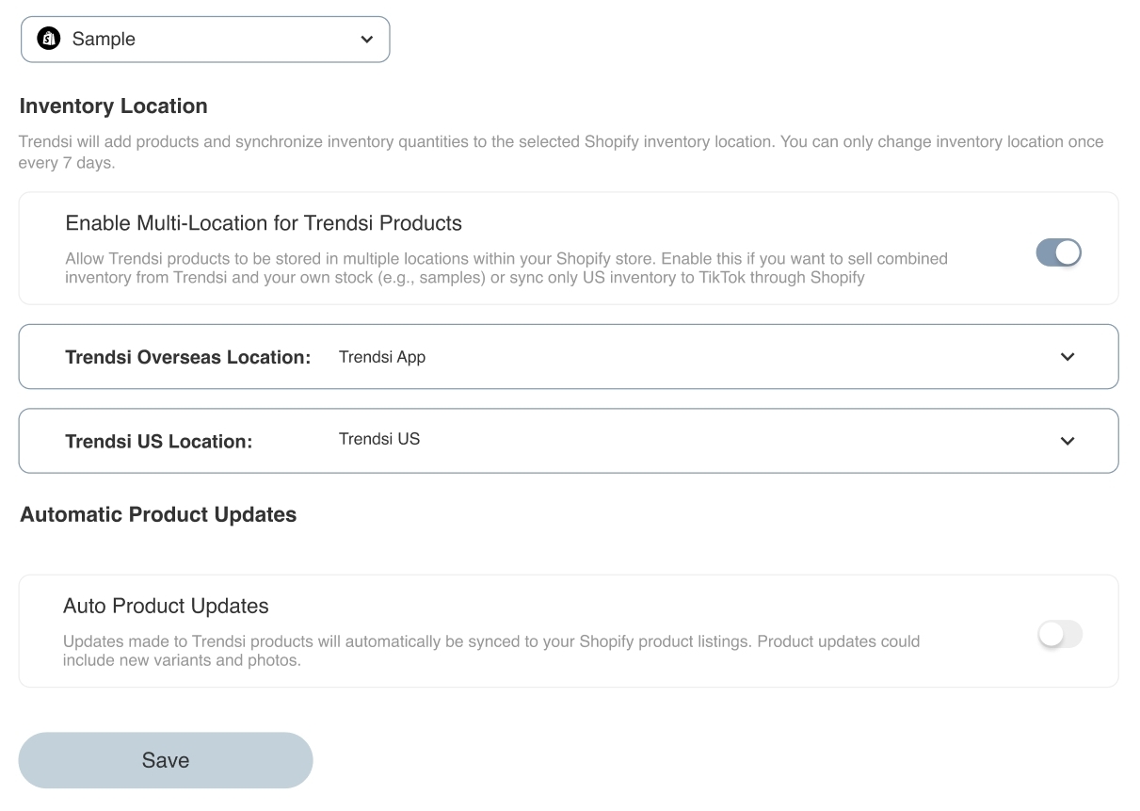Select the Trendsi US value text
The image size is (1140, 811).
point(379,439)
